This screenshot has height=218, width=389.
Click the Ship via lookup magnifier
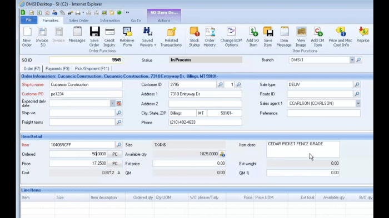click(x=119, y=113)
